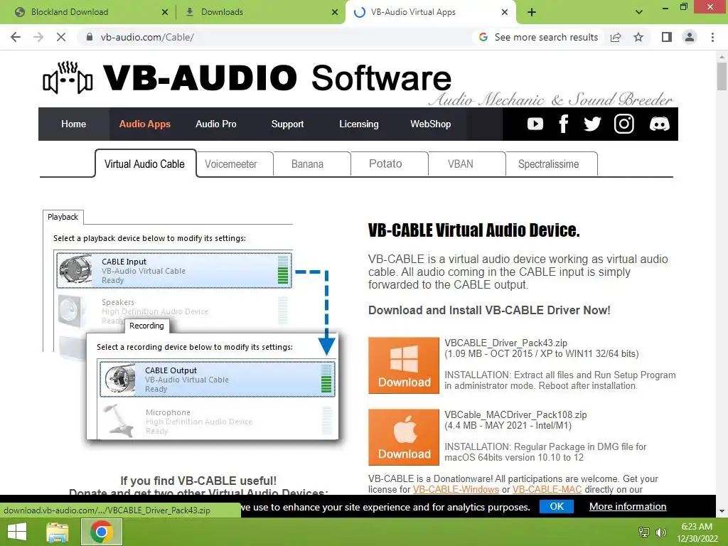Expand the tab search dropdown chevron
This screenshot has height=546, width=728.
[639, 12]
